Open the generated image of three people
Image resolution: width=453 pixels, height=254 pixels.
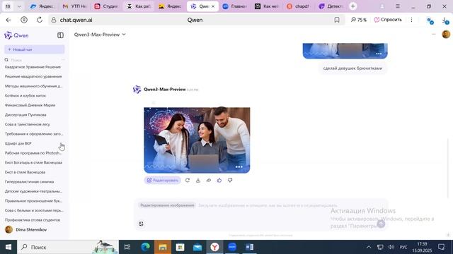pyautogui.click(x=197, y=140)
